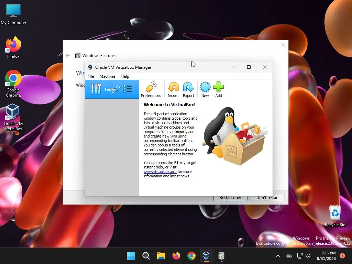Select the My Computer desktop icon

[13, 14]
